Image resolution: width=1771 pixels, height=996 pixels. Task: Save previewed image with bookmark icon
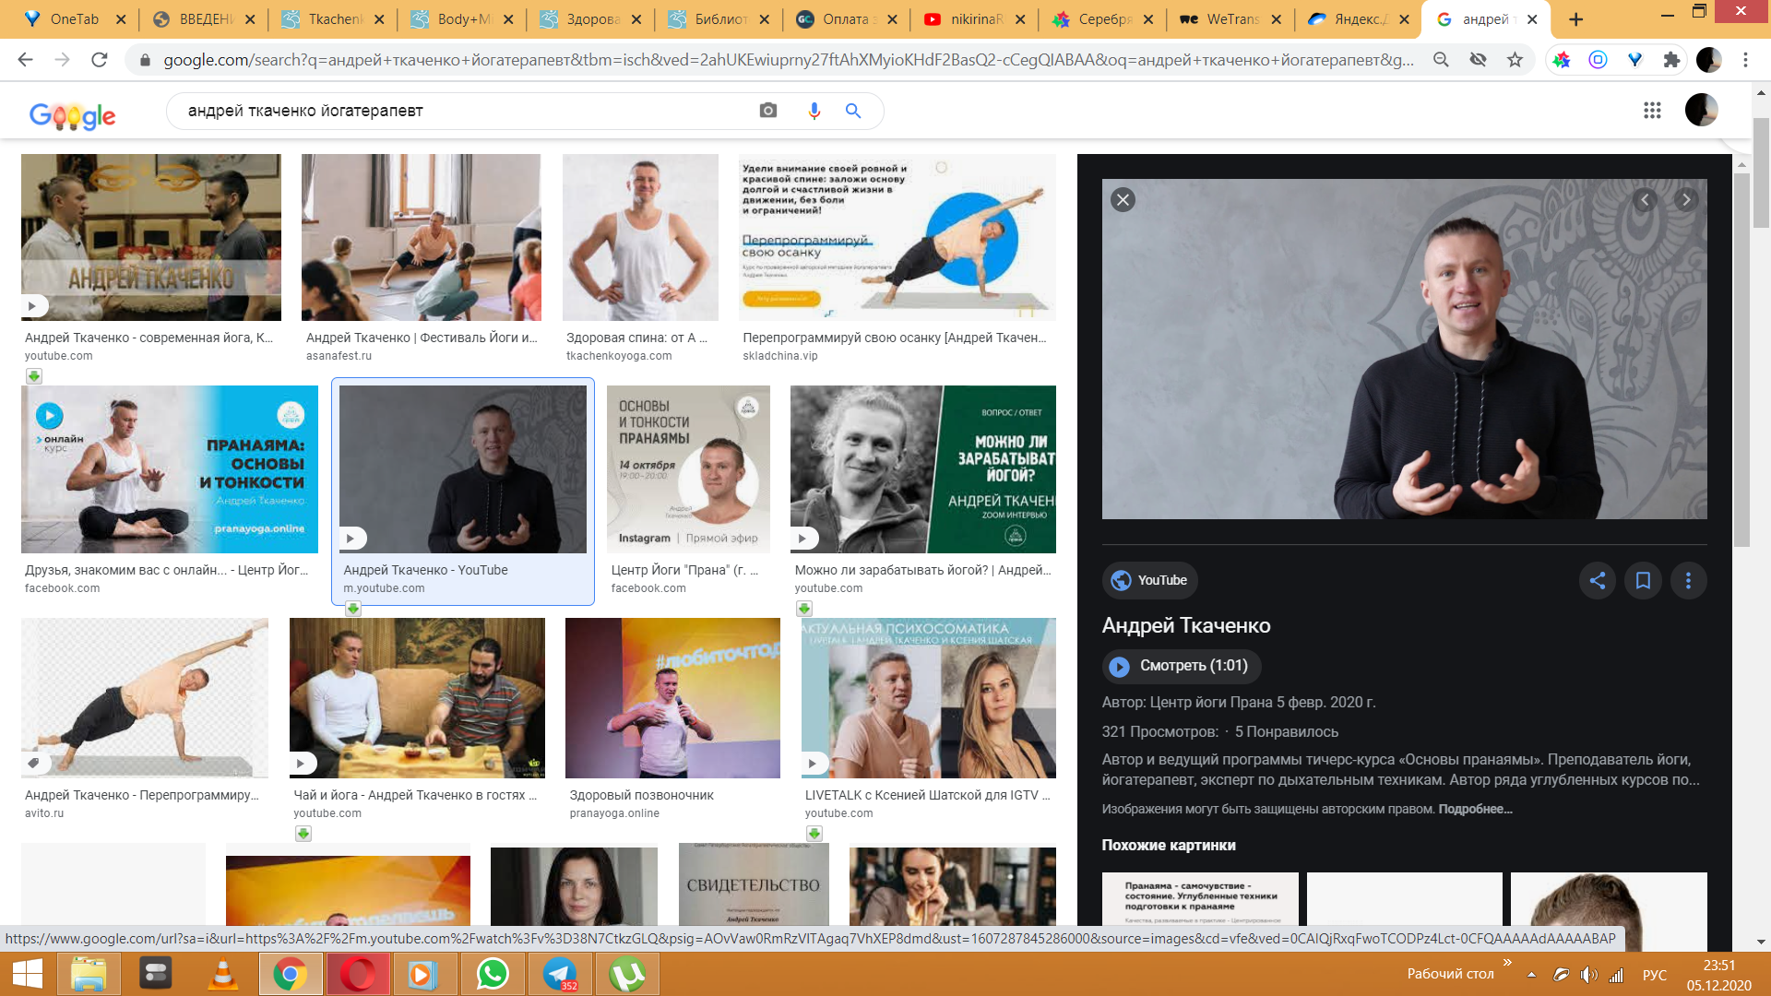(x=1643, y=580)
